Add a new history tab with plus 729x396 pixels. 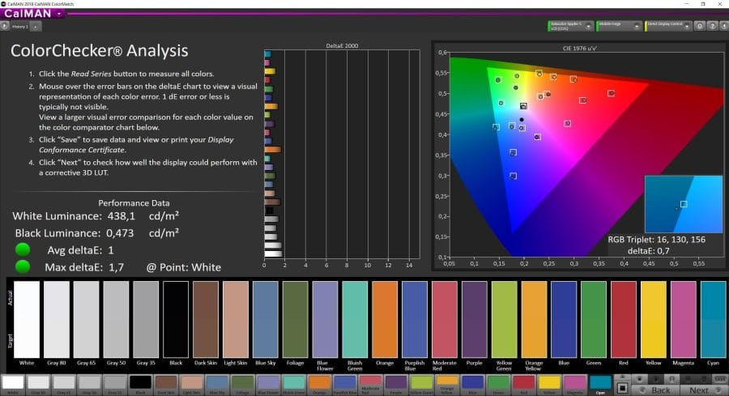(x=35, y=26)
